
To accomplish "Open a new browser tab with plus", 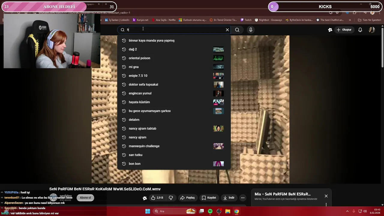I will (106, 4).
